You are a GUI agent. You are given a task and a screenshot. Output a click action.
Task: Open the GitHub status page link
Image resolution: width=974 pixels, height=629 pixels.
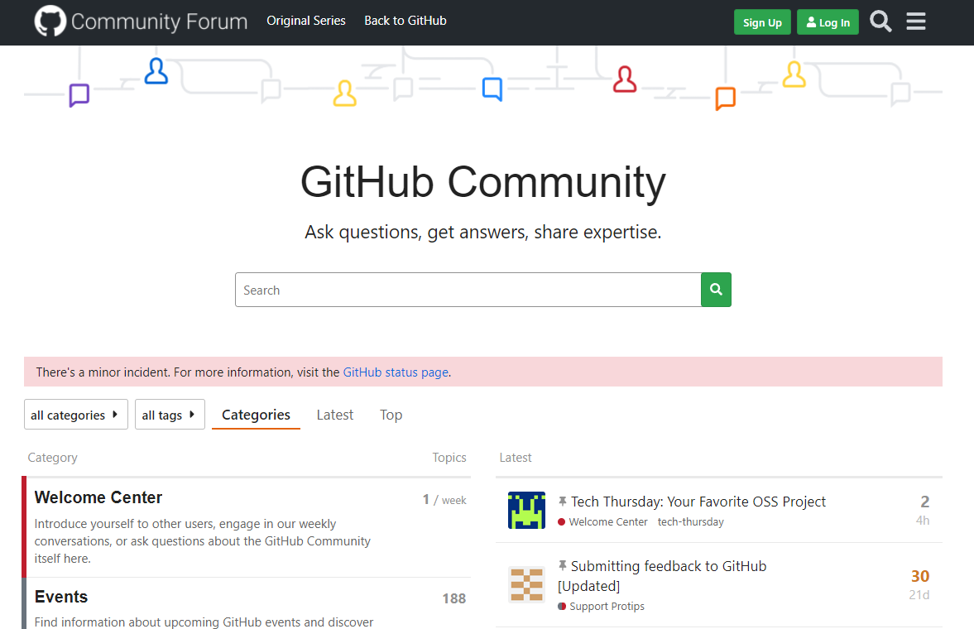(396, 372)
